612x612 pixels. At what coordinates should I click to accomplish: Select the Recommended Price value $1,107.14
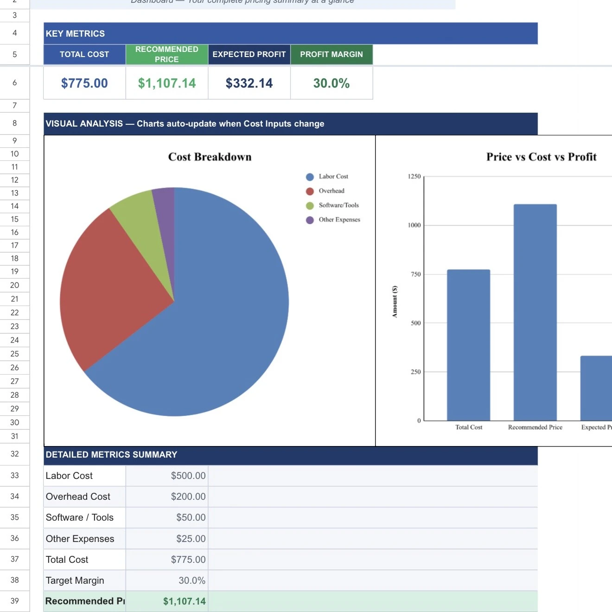coord(166,83)
